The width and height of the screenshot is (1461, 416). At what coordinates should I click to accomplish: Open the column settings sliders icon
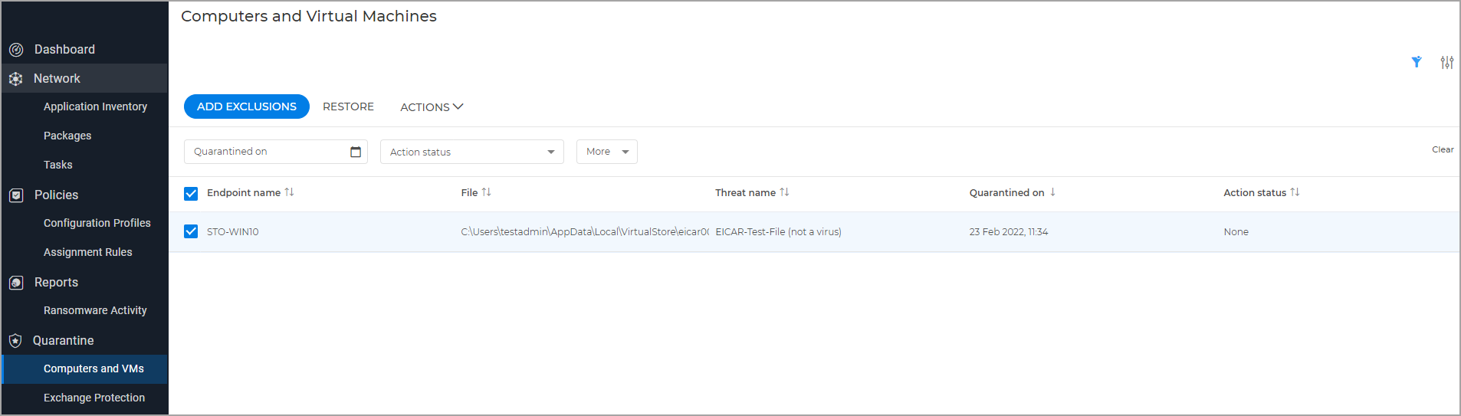point(1446,62)
